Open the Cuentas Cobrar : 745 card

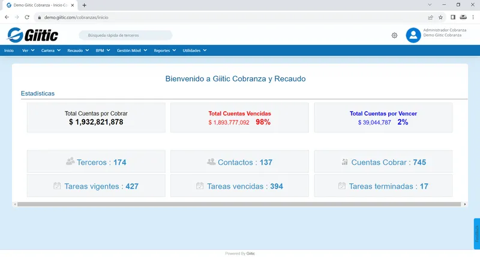(383, 161)
